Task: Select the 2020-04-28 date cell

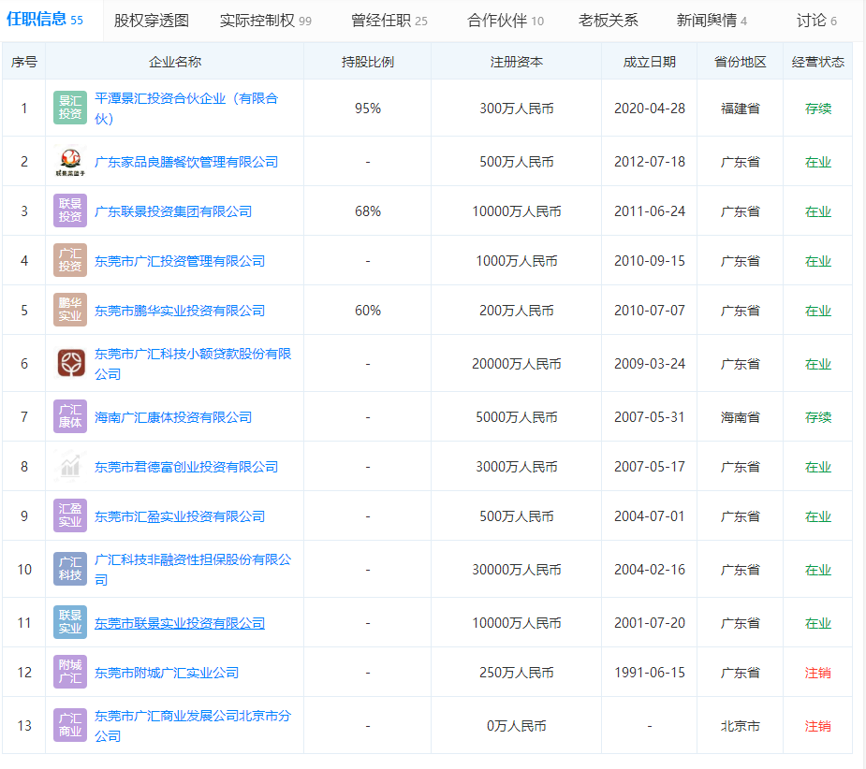Action: [650, 109]
